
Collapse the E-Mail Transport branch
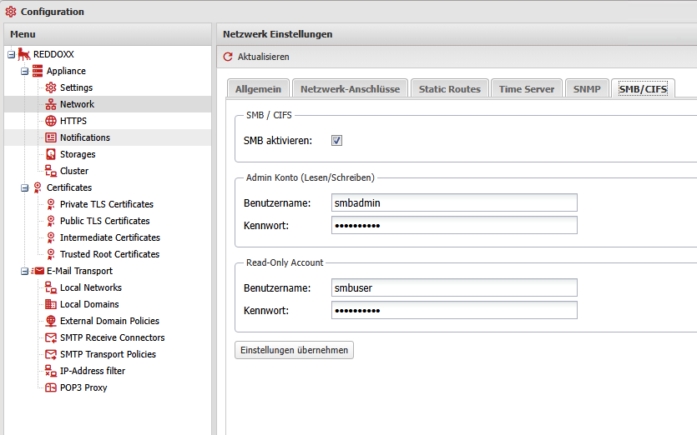[25, 271]
